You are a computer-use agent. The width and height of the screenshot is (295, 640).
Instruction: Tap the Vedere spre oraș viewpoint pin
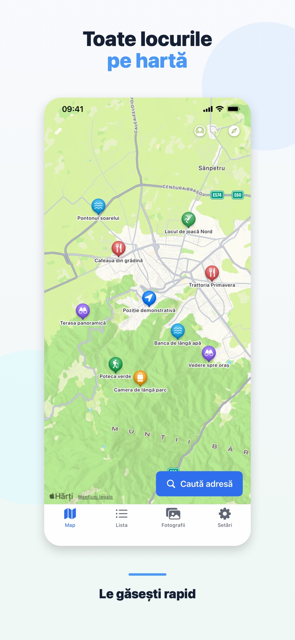209,353
